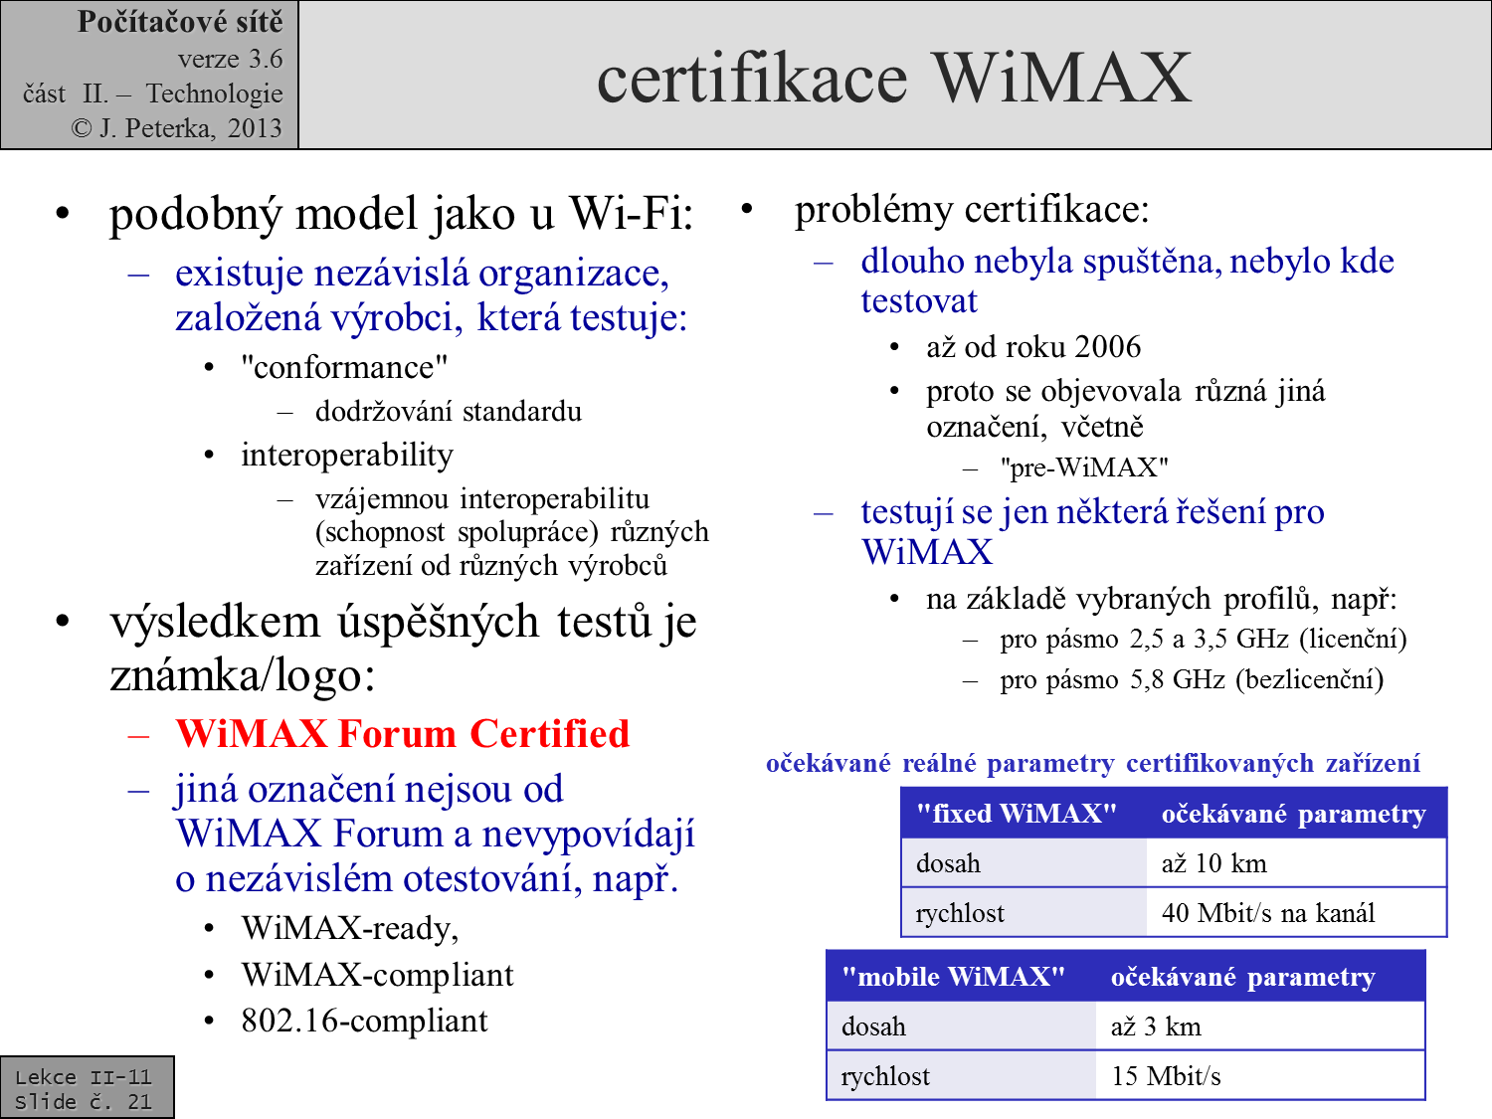
Task: Click the bullet "výsledkem úspěšných testů je"
Action: pyautogui.click(x=404, y=622)
